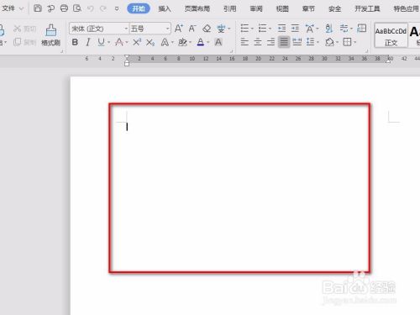Open the borders dropdown arrow

point(355,43)
